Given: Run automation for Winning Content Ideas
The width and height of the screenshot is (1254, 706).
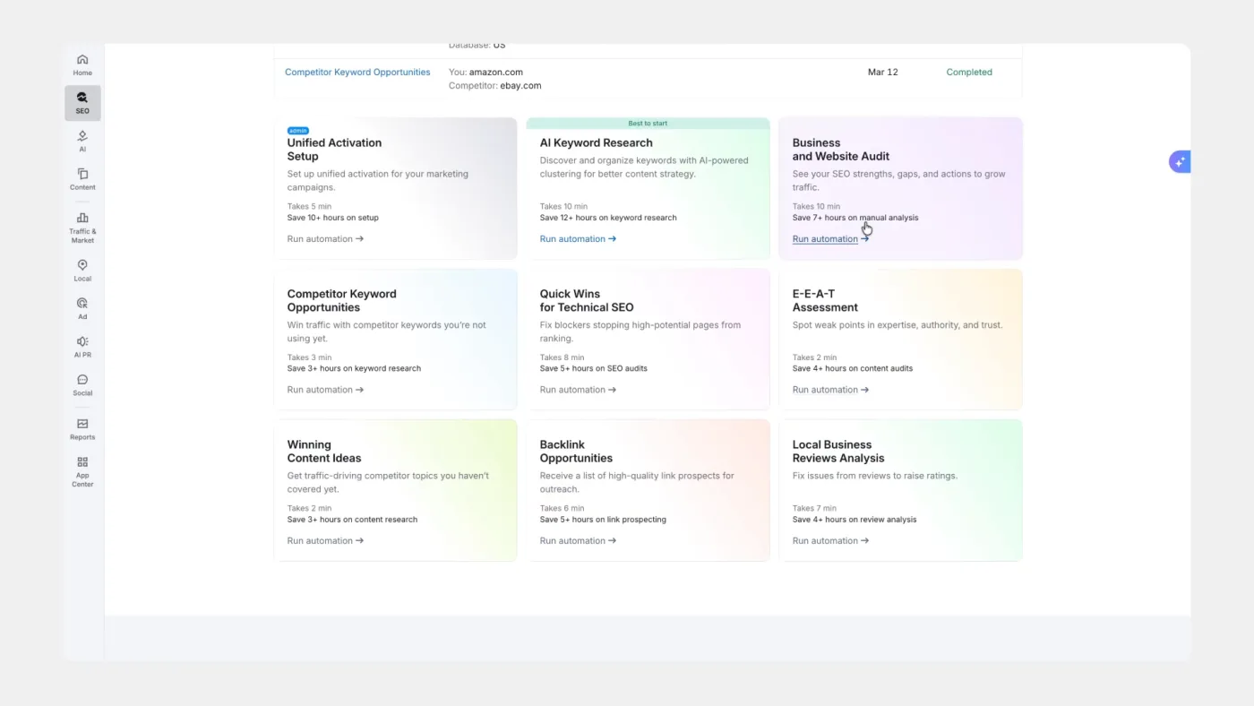Looking at the screenshot, I should pos(325,540).
